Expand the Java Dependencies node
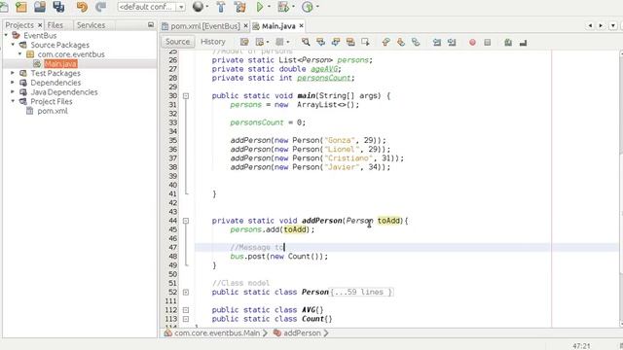 click(x=13, y=92)
